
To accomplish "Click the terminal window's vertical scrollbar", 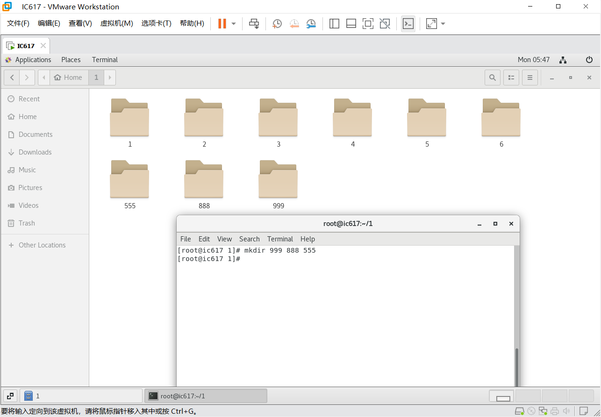I will point(516,368).
